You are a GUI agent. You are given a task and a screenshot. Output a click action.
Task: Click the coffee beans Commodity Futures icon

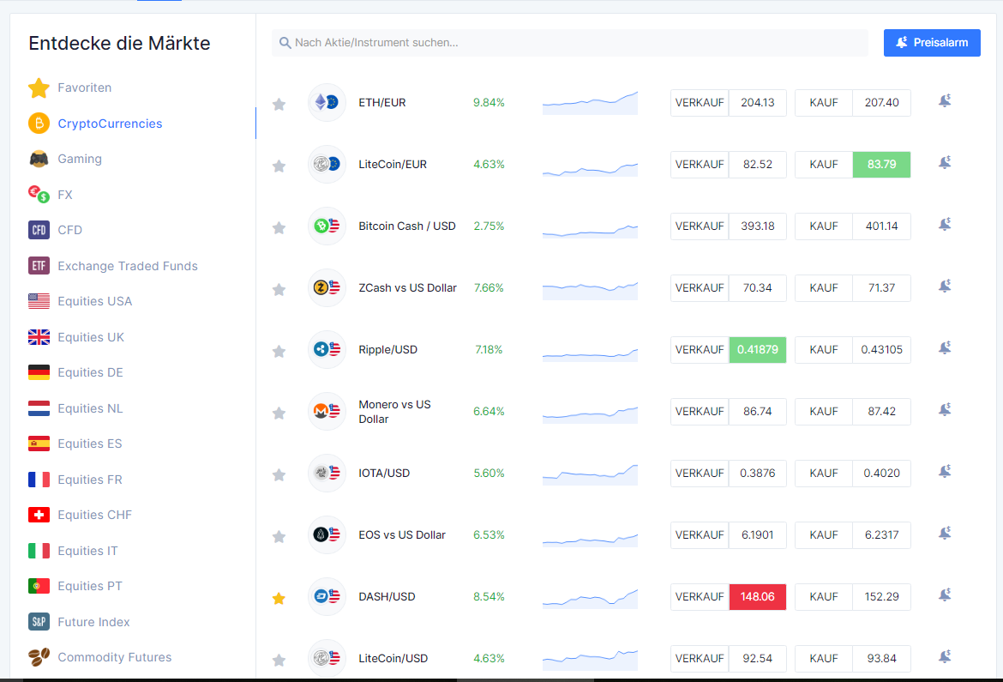click(x=39, y=657)
